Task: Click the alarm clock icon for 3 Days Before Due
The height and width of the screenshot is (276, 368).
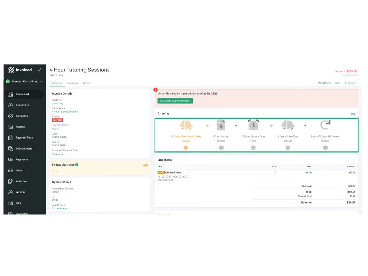Action: 253,125
